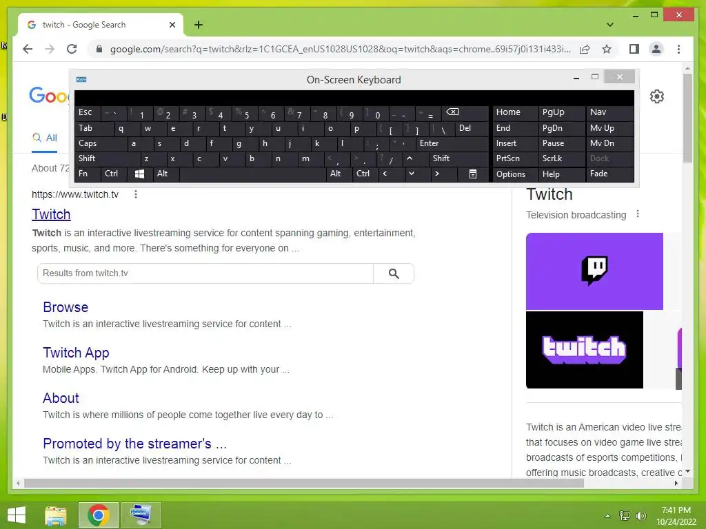Image resolution: width=706 pixels, height=529 pixels.
Task: Click the page vertical scrollbar thumb
Action: point(687,118)
